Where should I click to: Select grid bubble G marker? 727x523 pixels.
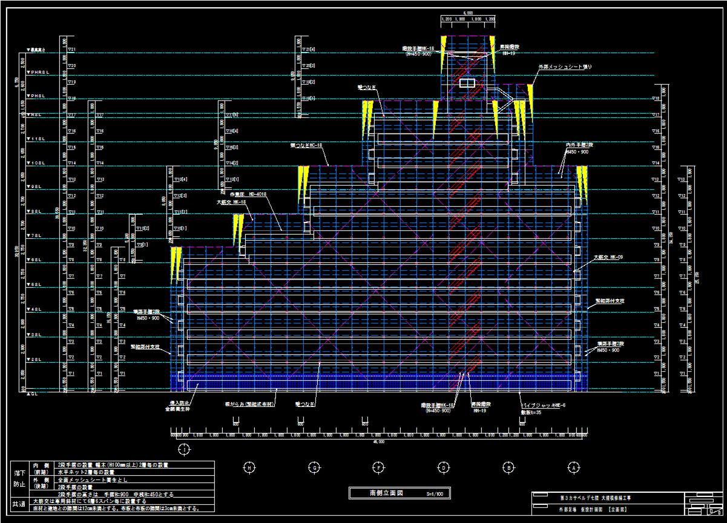314,467
